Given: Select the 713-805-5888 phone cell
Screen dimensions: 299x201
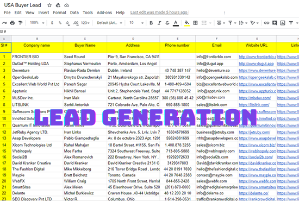Looking at the screenshot, I should tap(178, 151).
